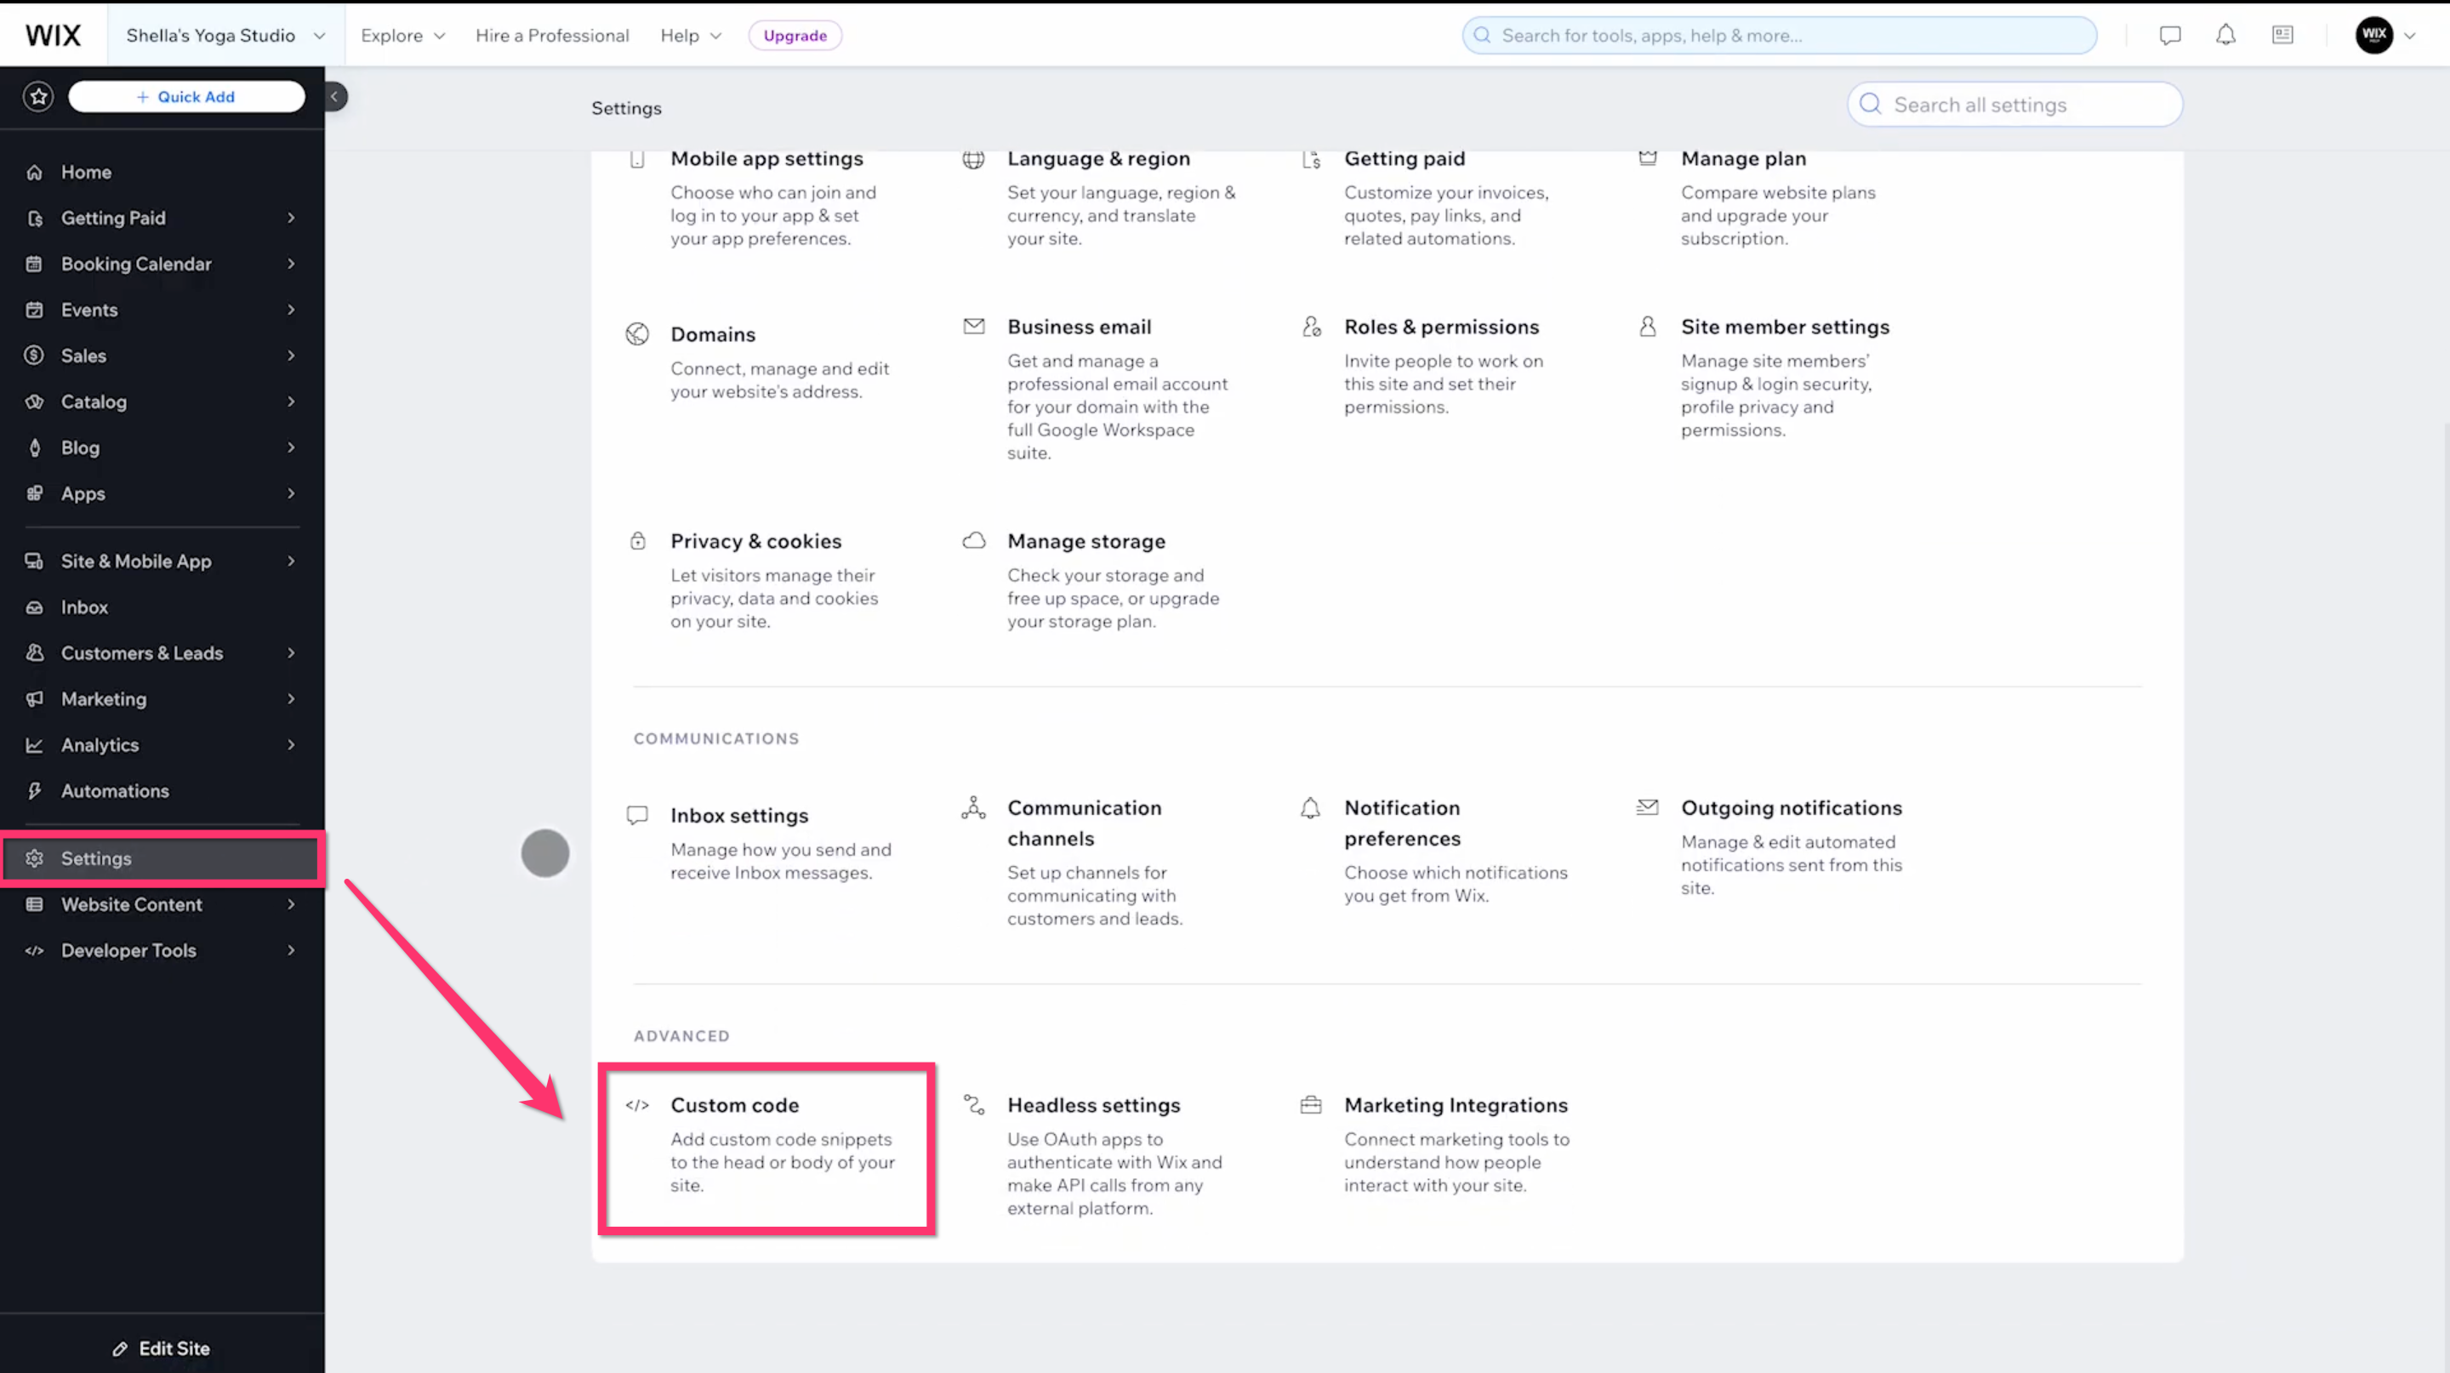Click the Custom code brackets icon

click(637, 1105)
